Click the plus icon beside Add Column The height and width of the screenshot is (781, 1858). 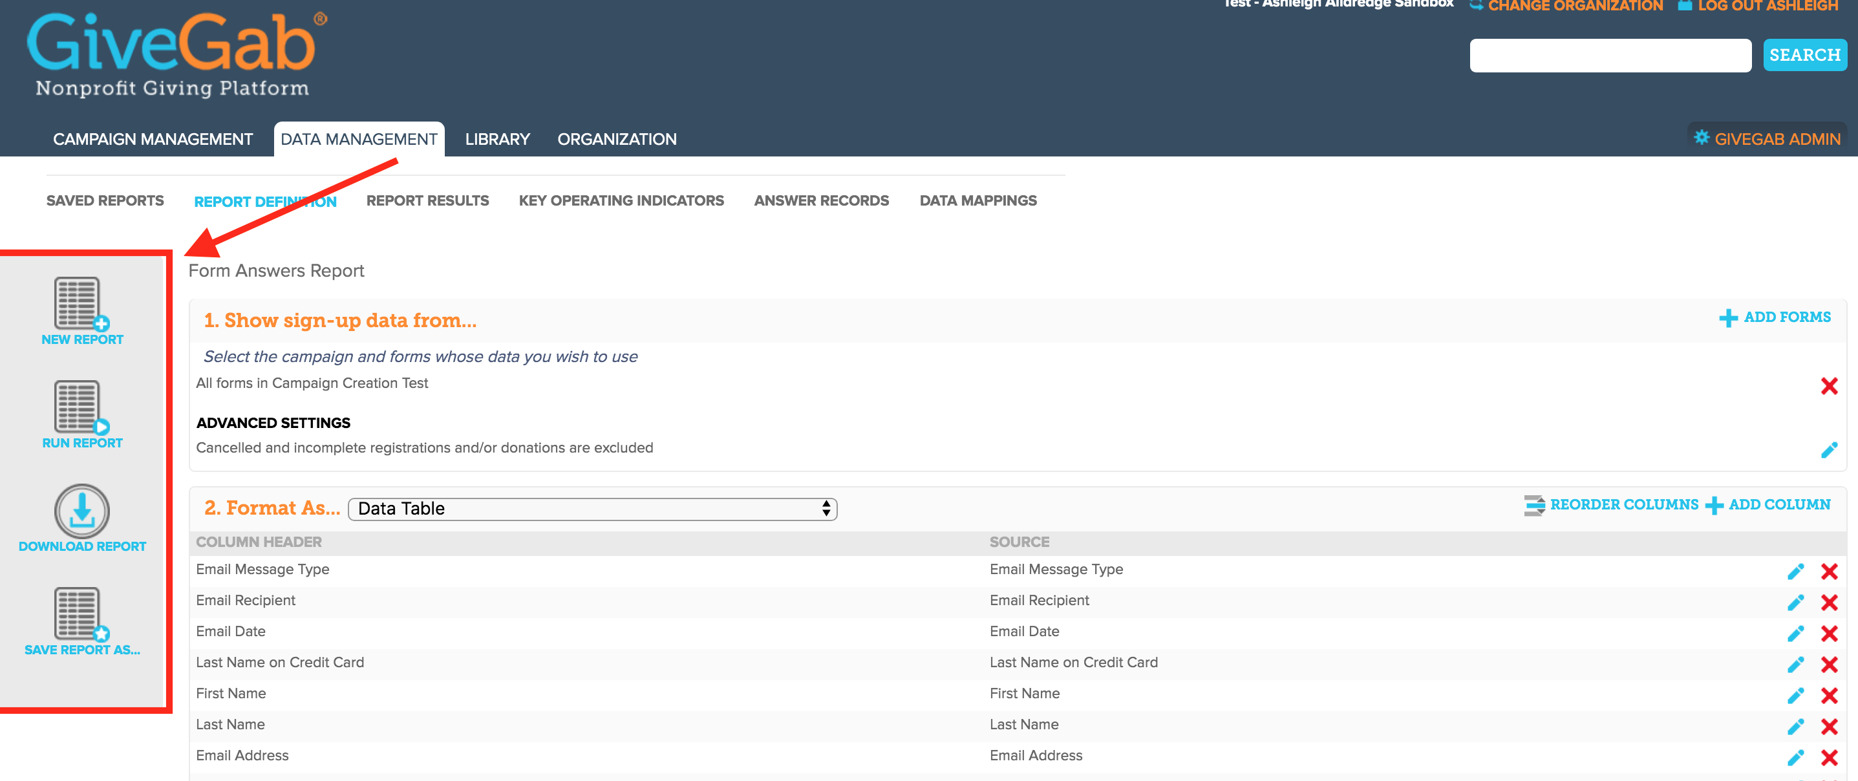(x=1714, y=506)
